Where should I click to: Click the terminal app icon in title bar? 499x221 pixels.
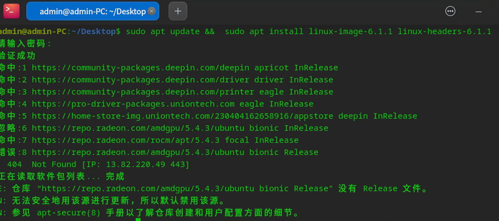tap(11, 11)
